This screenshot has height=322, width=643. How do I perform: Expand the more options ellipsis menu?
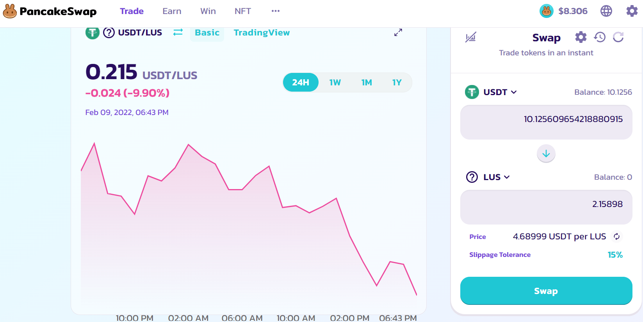coord(275,11)
